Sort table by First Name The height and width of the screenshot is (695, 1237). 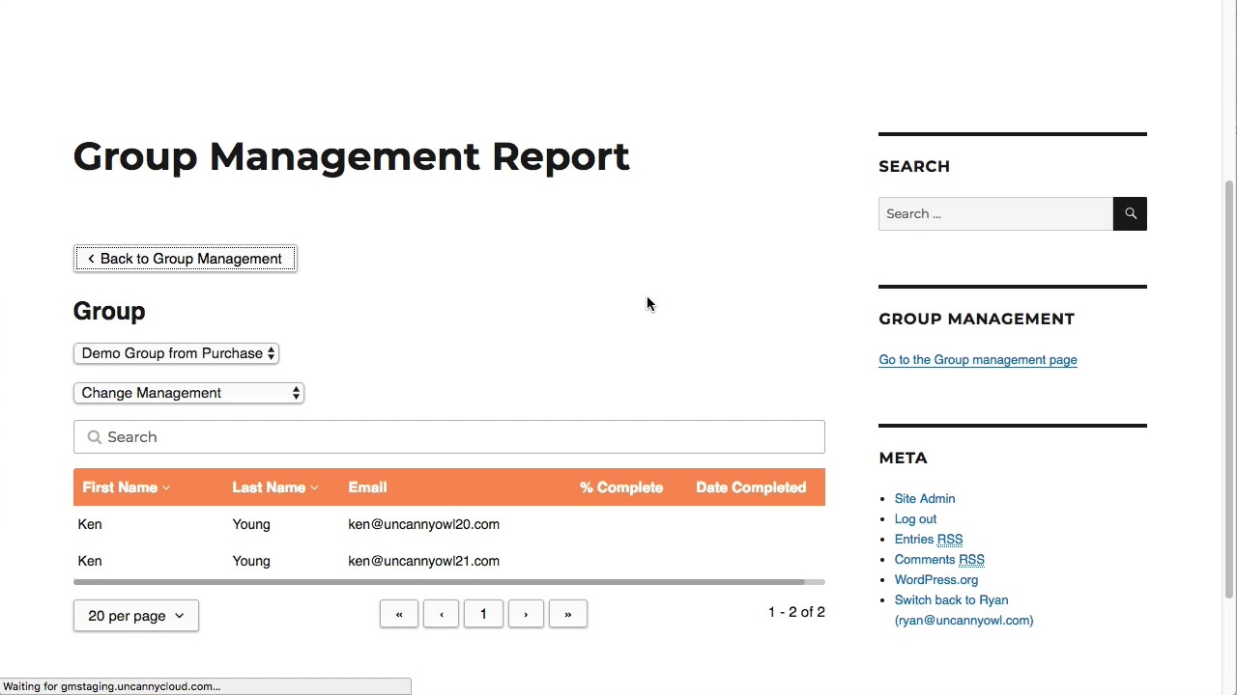click(x=127, y=487)
